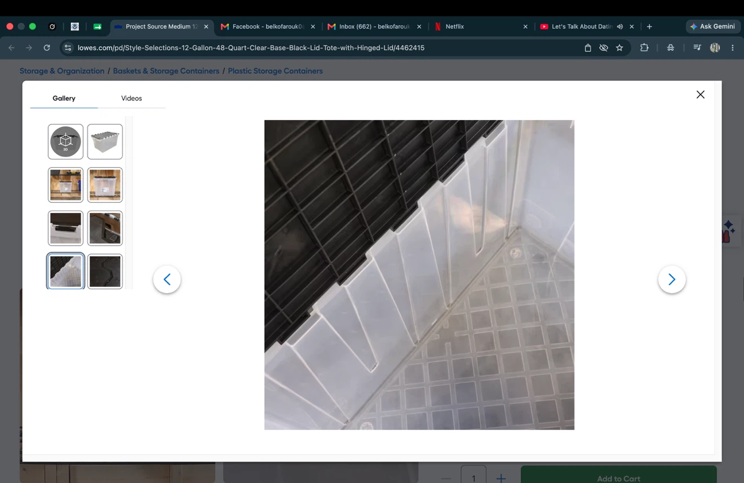Close the gallery modal with X
Screen dimensions: 744x483
click(x=700, y=95)
